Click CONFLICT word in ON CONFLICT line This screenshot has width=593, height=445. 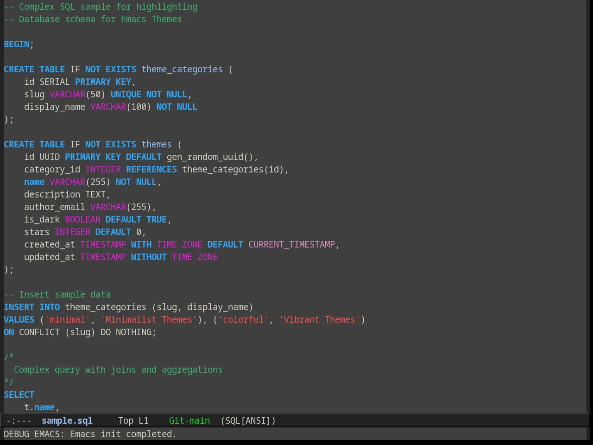tap(39, 332)
